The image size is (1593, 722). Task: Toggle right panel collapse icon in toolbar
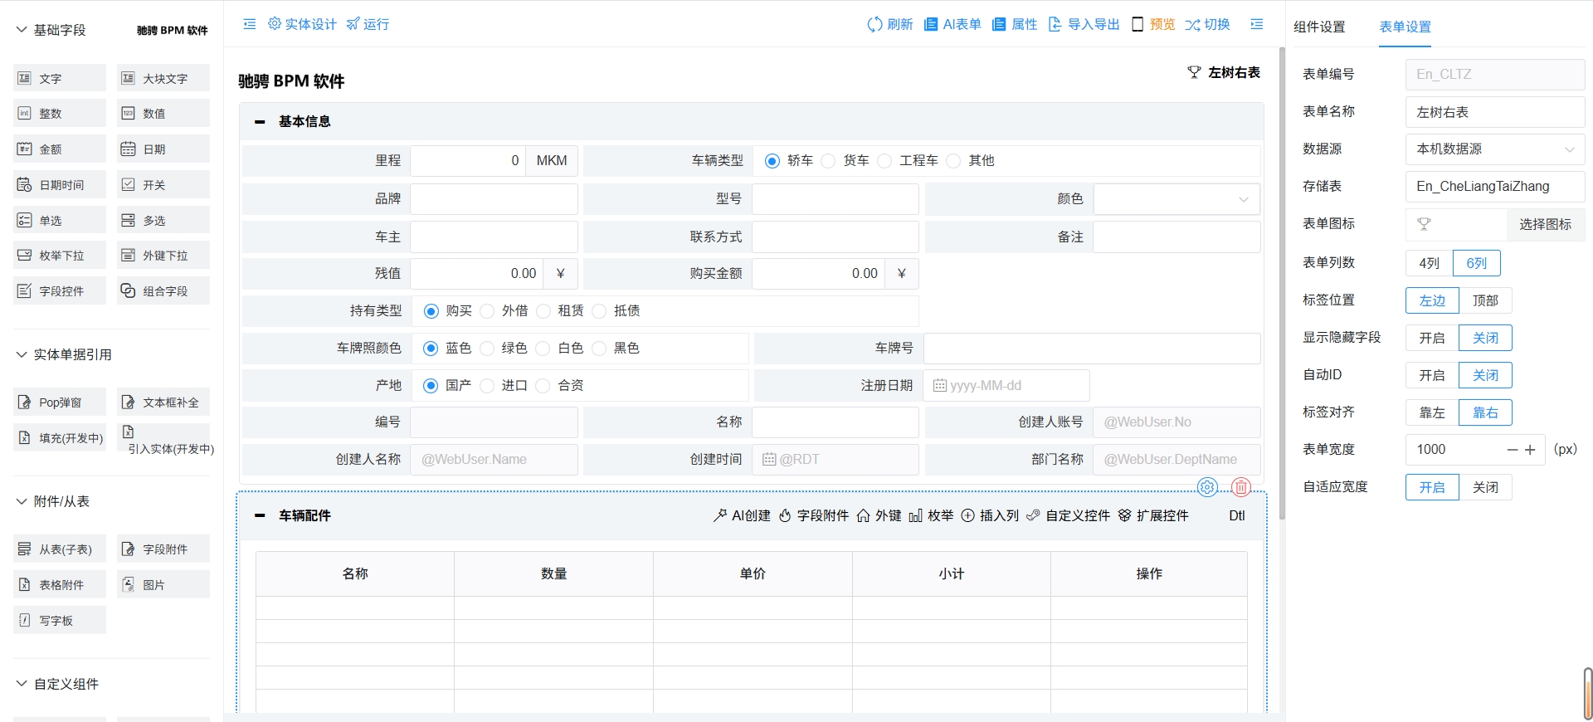tap(1257, 24)
